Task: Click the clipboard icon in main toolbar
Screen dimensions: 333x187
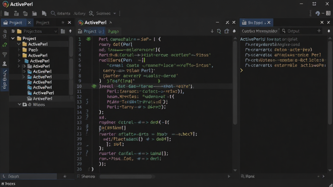Action: point(34,14)
